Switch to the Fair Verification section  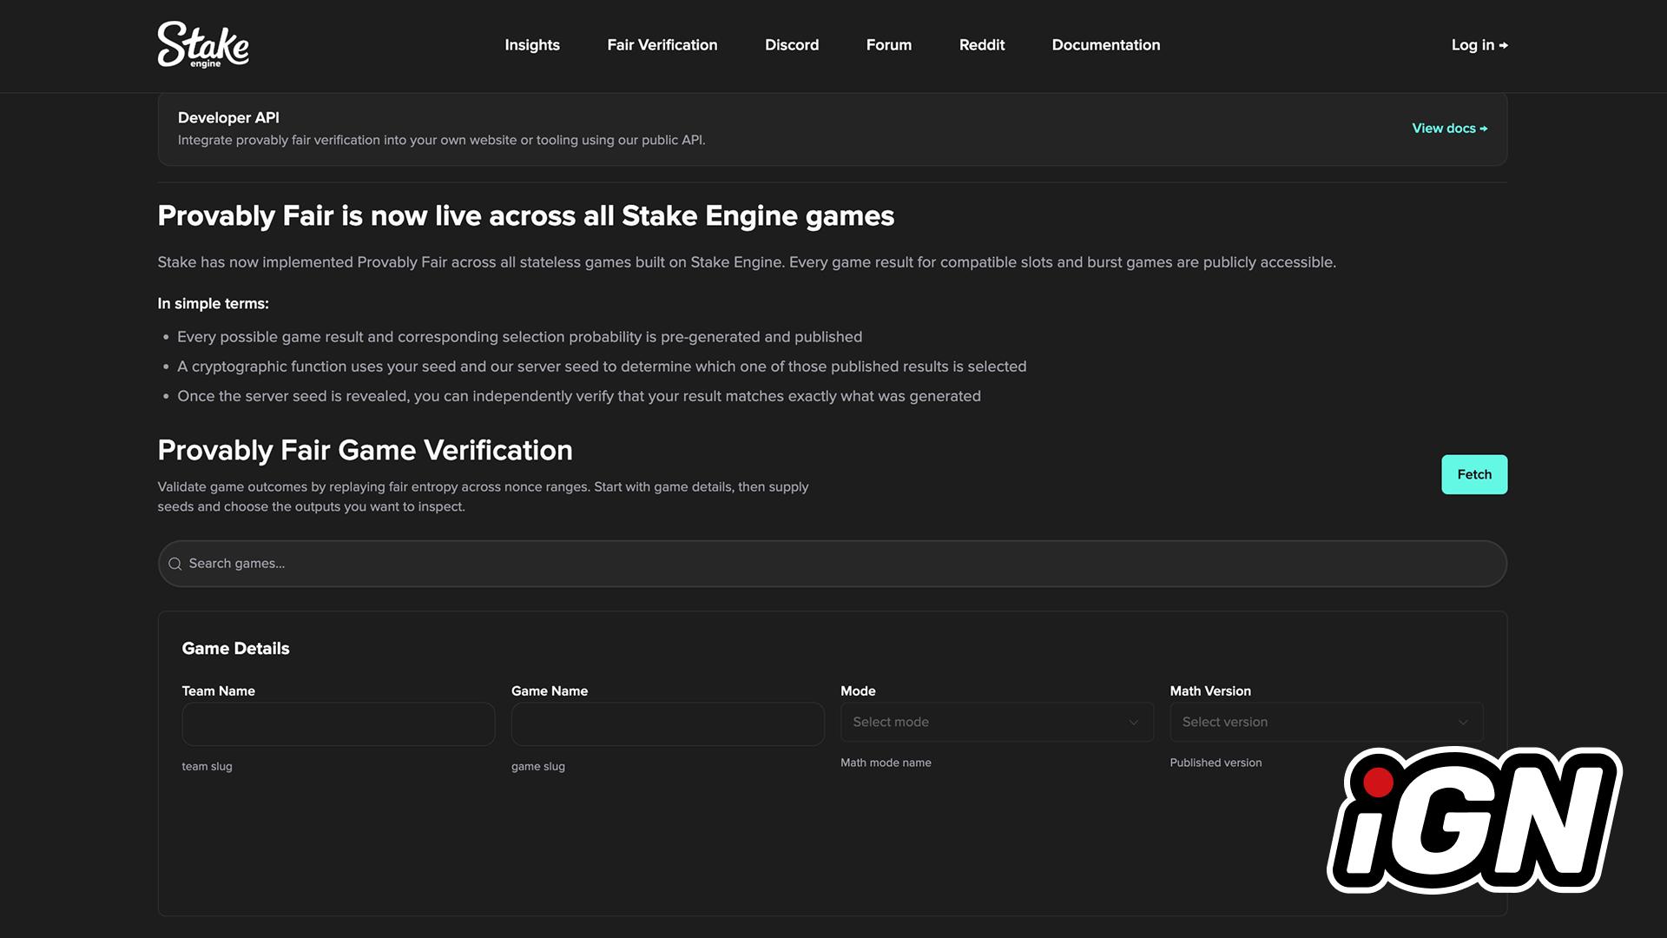pos(662,44)
